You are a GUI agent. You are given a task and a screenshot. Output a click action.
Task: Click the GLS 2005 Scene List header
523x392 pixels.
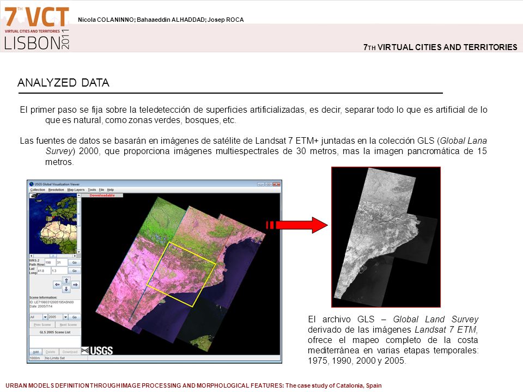(x=55, y=332)
